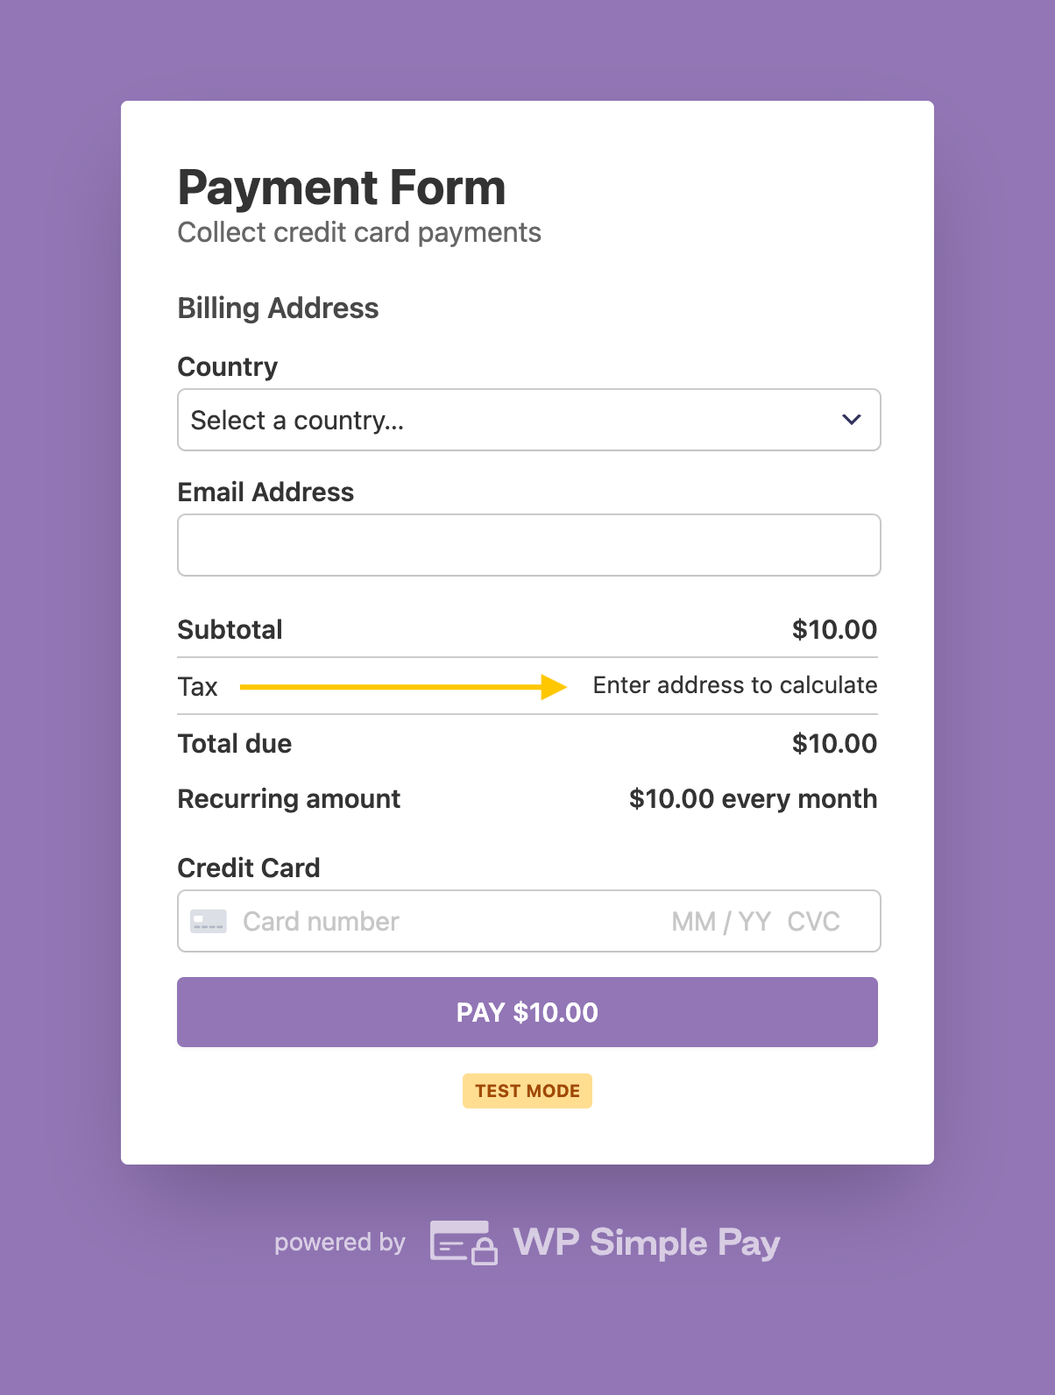Screen dimensions: 1055x1395
Task: Click the powered by text
Action: [339, 1242]
